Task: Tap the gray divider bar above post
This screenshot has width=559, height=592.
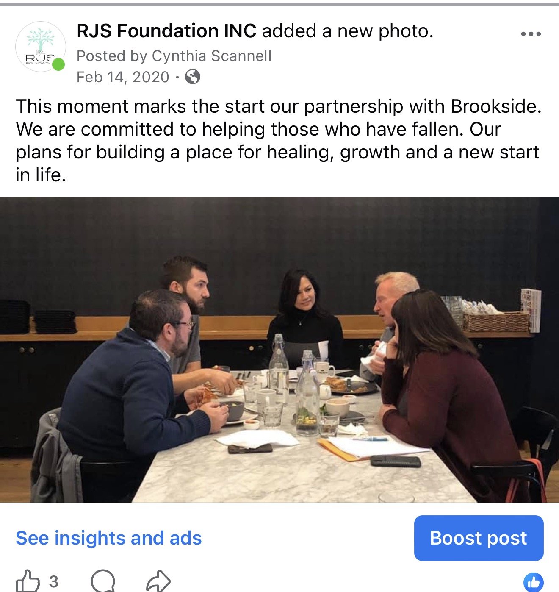Action: [279, 5]
